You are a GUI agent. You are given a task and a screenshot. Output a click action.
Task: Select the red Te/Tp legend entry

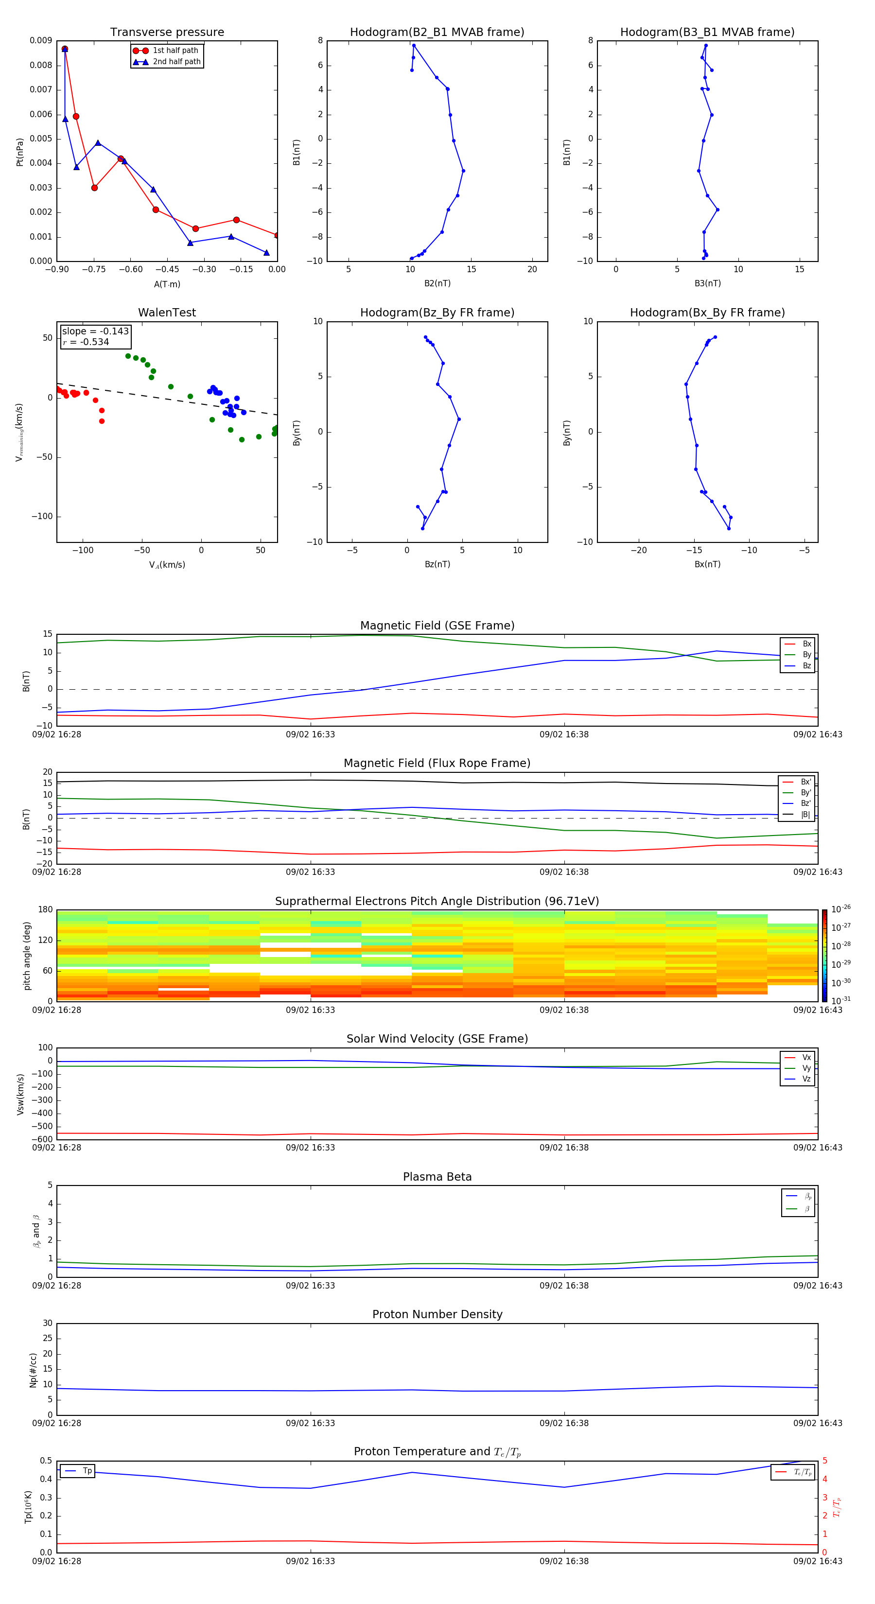793,1473
